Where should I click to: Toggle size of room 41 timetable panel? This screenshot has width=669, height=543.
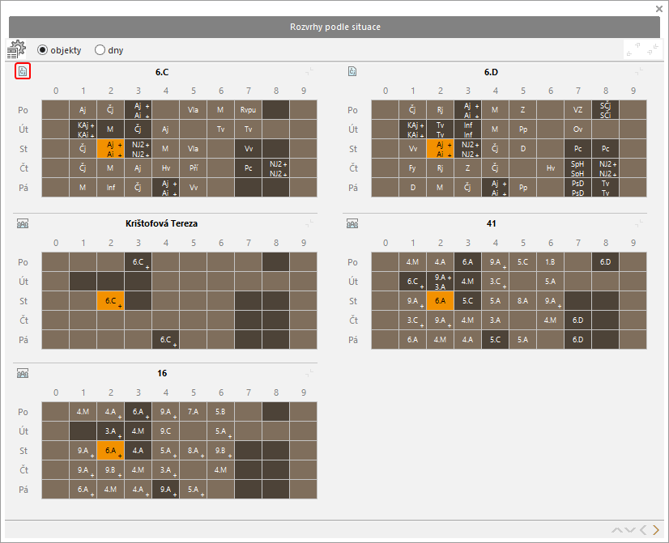[639, 223]
